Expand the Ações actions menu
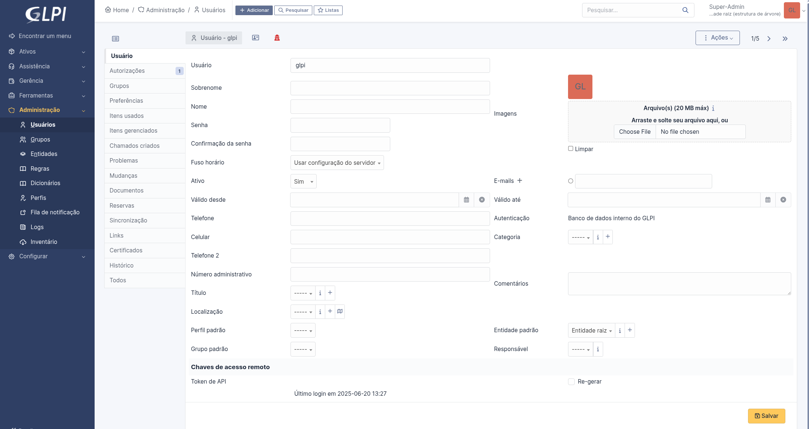 point(717,38)
